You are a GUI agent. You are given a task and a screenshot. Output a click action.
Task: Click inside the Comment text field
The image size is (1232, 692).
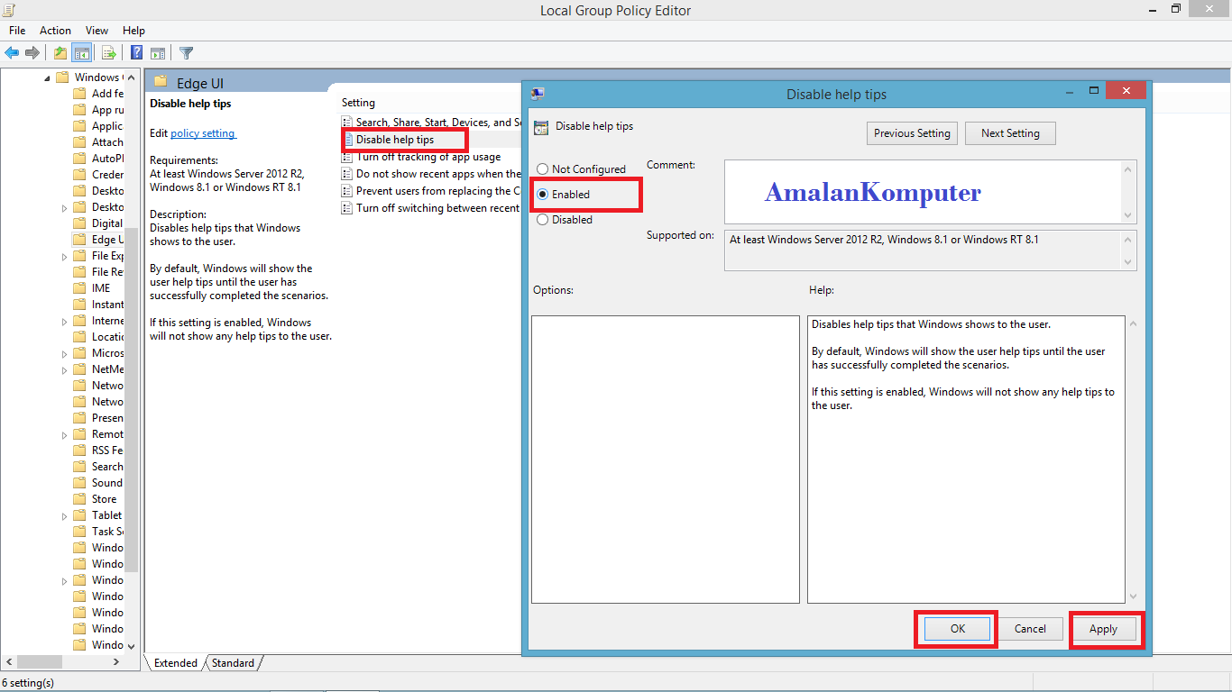923,192
